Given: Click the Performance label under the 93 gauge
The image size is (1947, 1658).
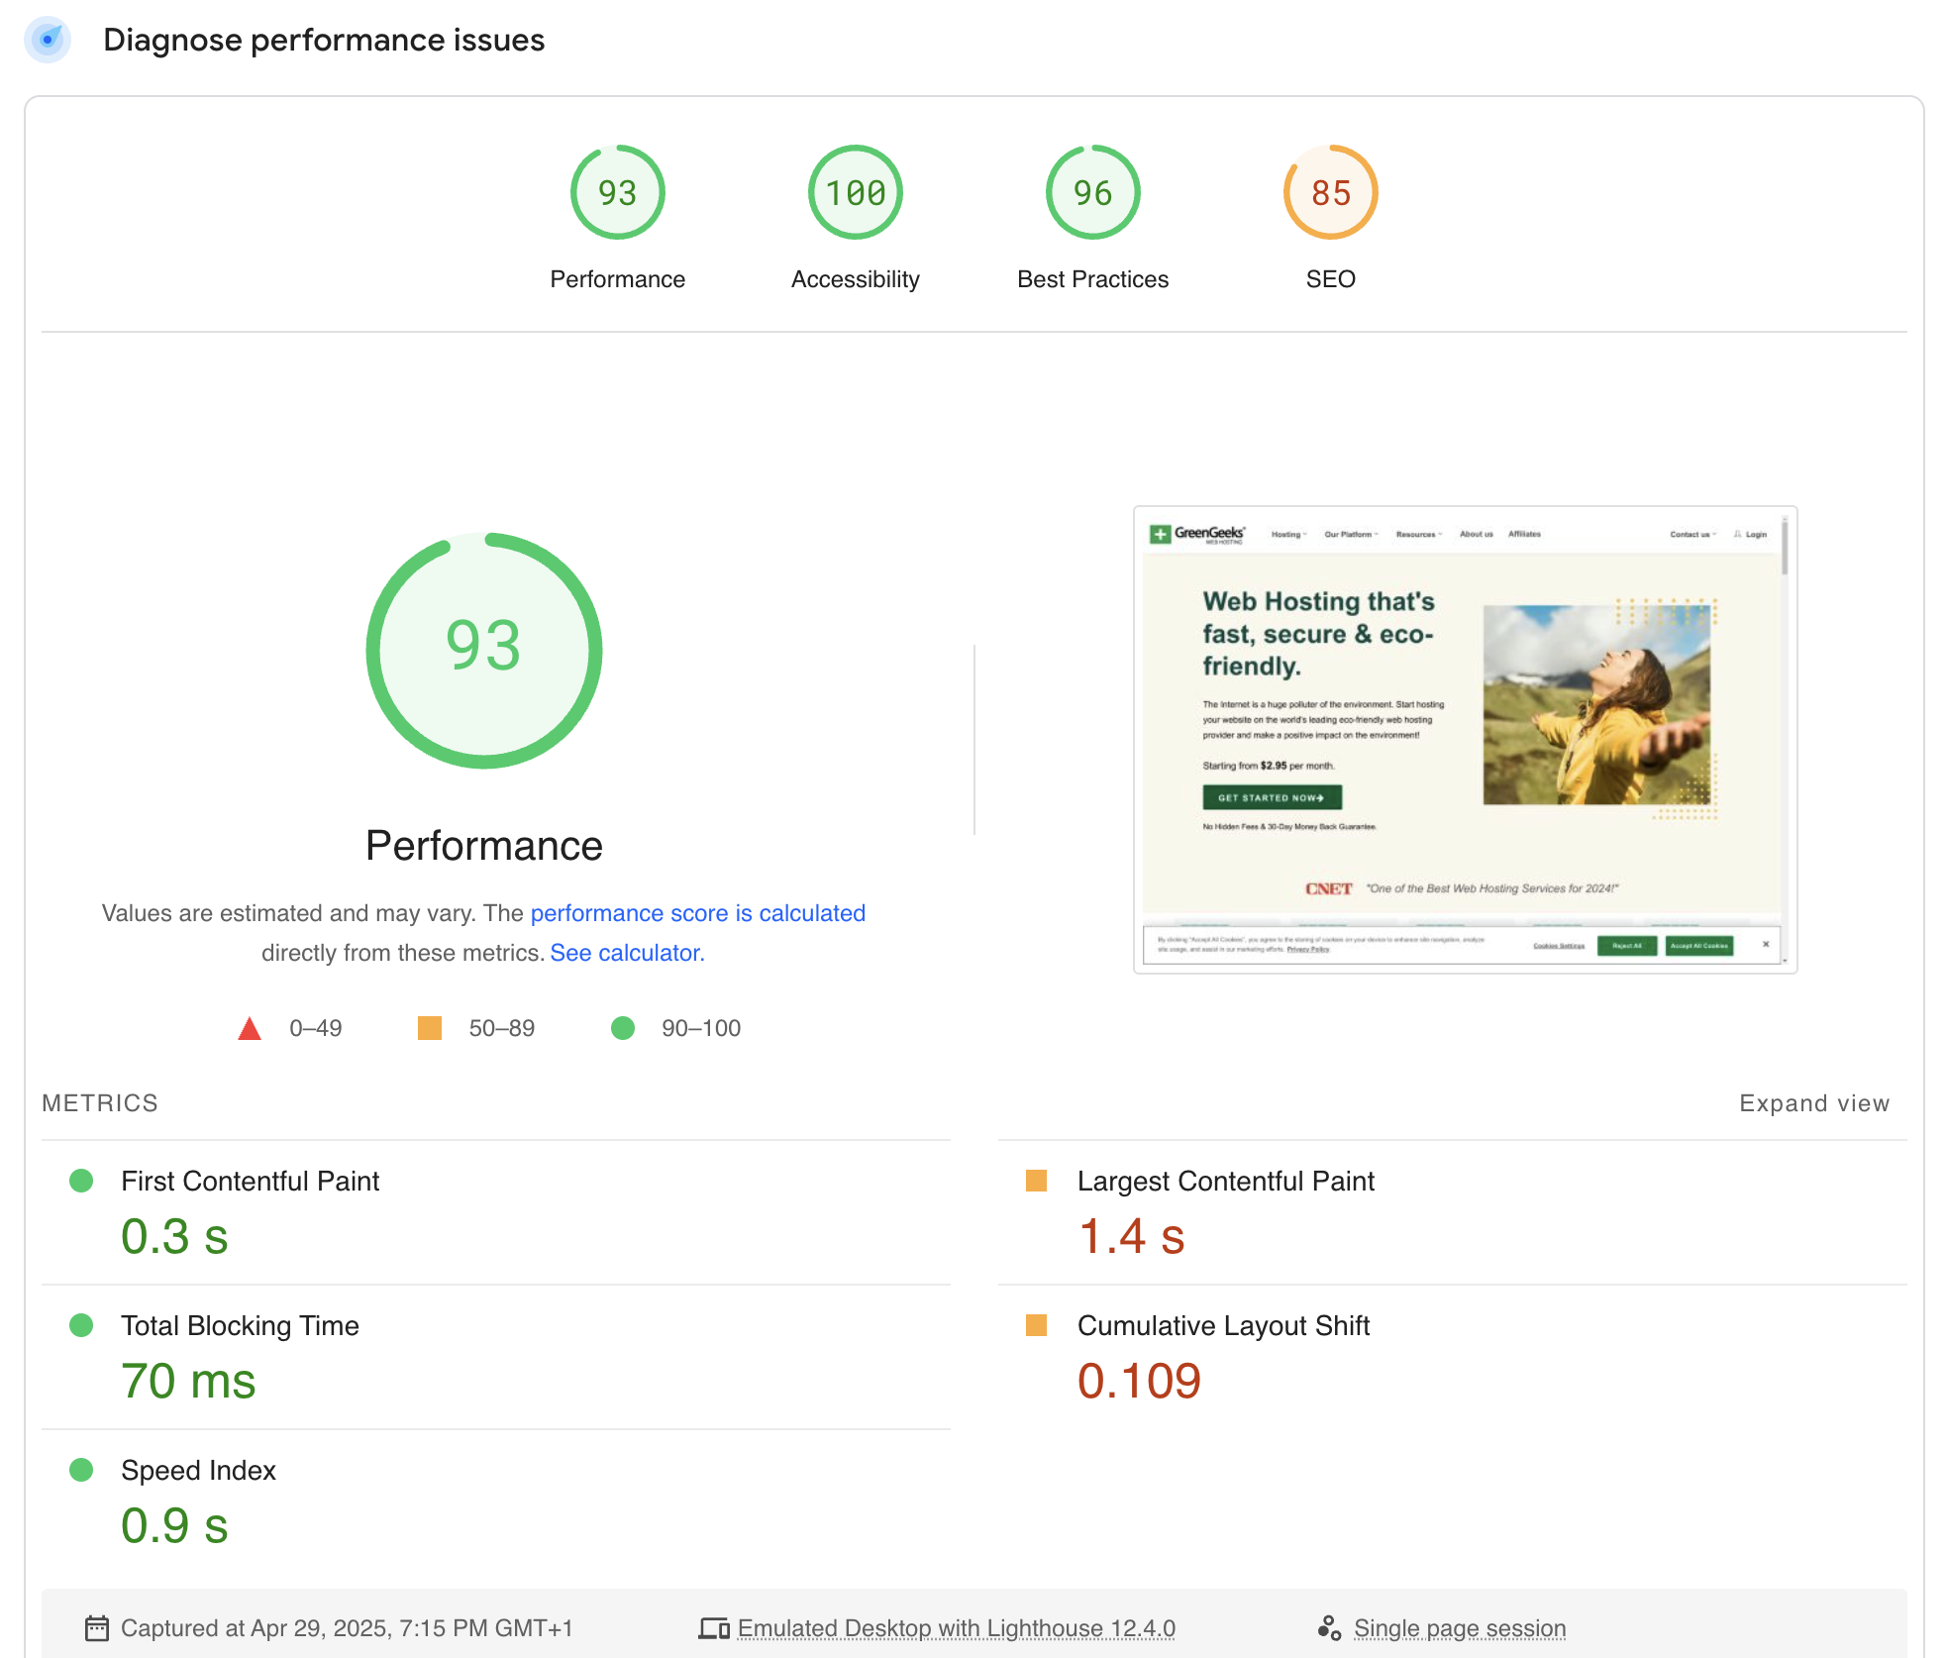Looking at the screenshot, I should (617, 279).
